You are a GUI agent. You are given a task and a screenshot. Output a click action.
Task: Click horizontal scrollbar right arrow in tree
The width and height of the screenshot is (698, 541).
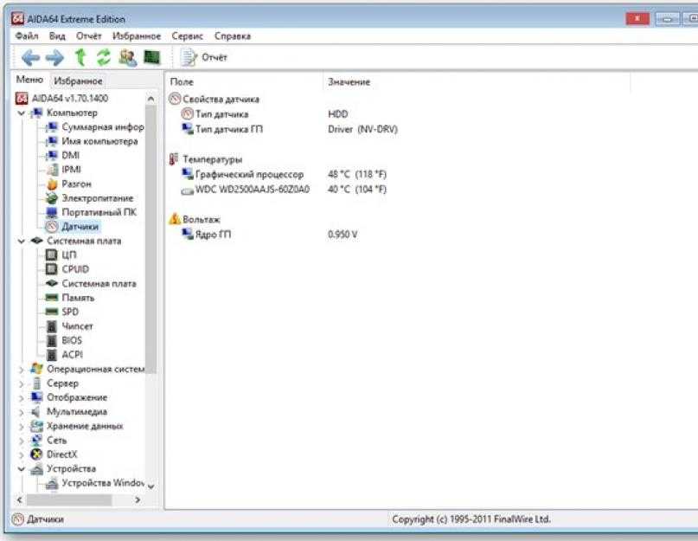tap(138, 500)
